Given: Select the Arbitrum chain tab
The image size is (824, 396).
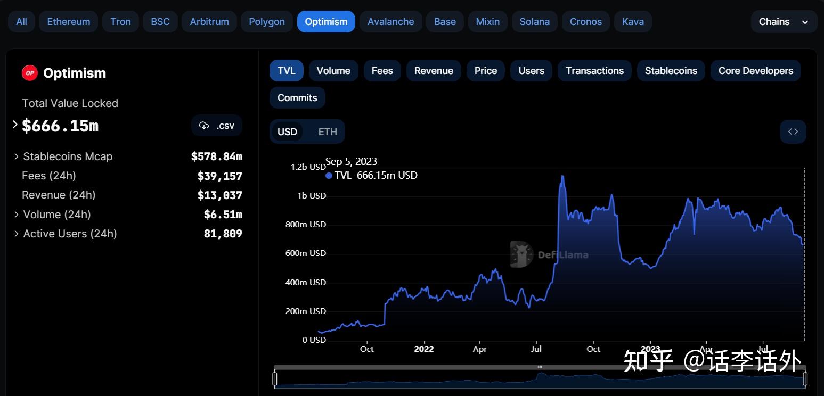Looking at the screenshot, I should [209, 22].
